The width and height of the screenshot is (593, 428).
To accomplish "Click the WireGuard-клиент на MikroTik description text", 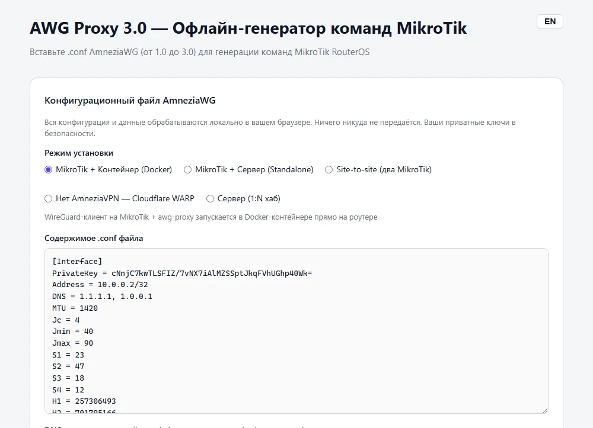I will [211, 217].
